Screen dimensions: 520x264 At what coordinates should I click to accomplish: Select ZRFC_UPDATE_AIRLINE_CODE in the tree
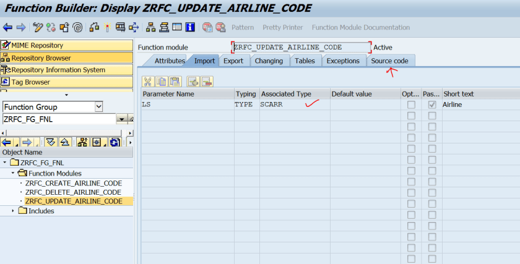(x=74, y=201)
